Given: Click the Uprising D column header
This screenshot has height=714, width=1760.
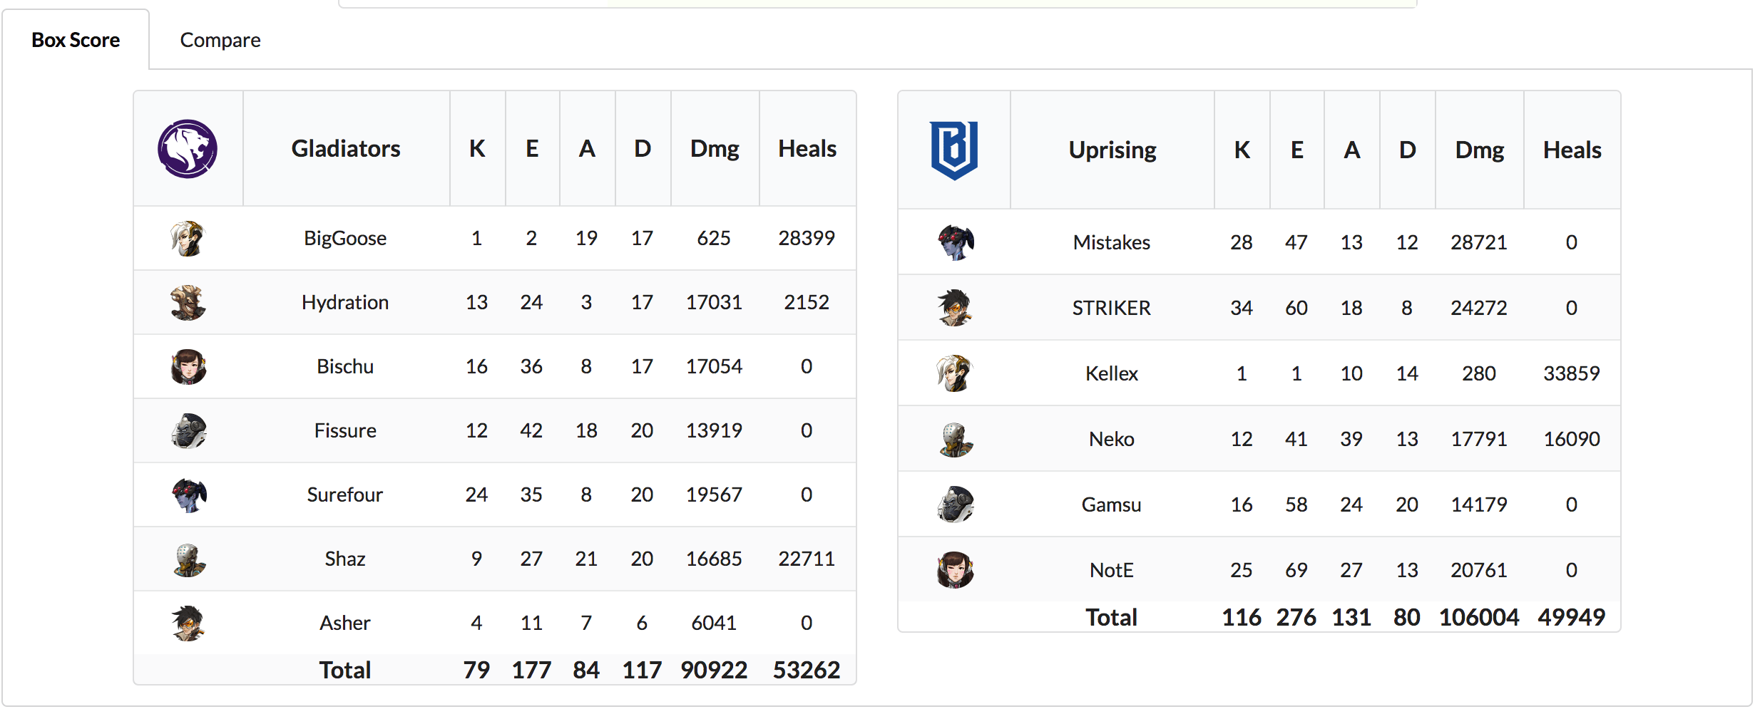Looking at the screenshot, I should 1408,150.
